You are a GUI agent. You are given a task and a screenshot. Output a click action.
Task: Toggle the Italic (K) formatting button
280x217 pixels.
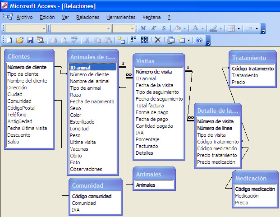154,28
